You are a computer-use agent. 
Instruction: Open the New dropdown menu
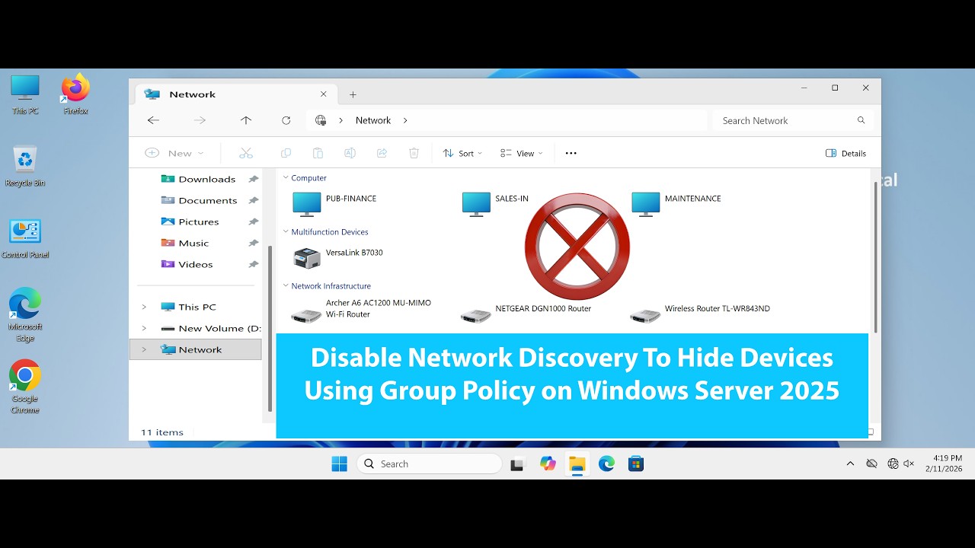pos(174,153)
